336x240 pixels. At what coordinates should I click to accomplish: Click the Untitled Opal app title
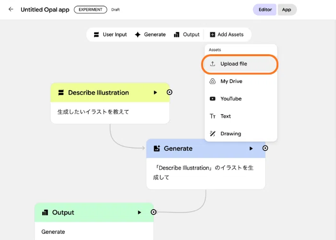click(45, 10)
